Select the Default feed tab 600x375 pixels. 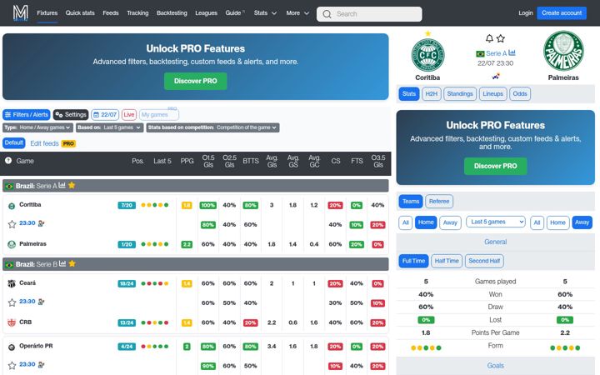(x=14, y=142)
